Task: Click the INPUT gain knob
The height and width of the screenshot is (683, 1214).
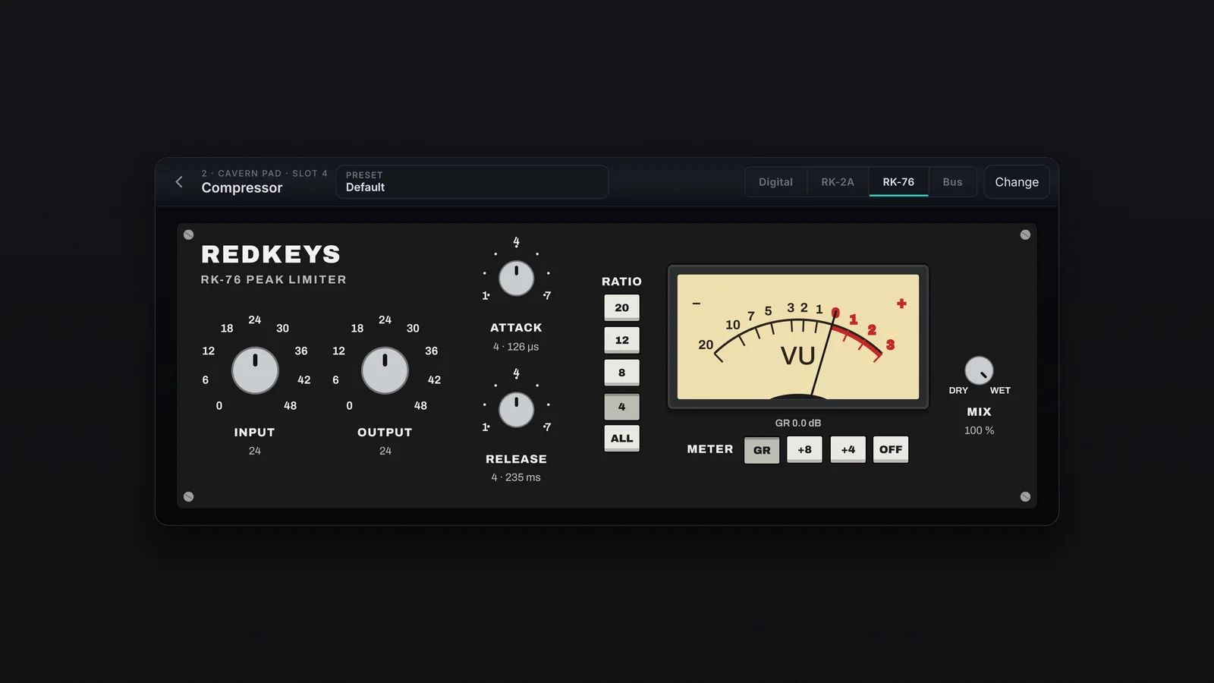Action: (255, 370)
